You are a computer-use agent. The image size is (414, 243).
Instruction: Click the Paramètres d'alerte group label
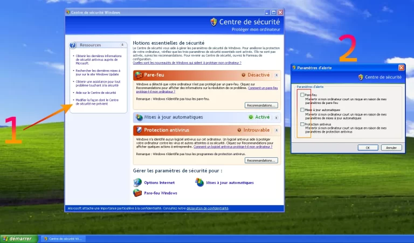[x=310, y=87]
